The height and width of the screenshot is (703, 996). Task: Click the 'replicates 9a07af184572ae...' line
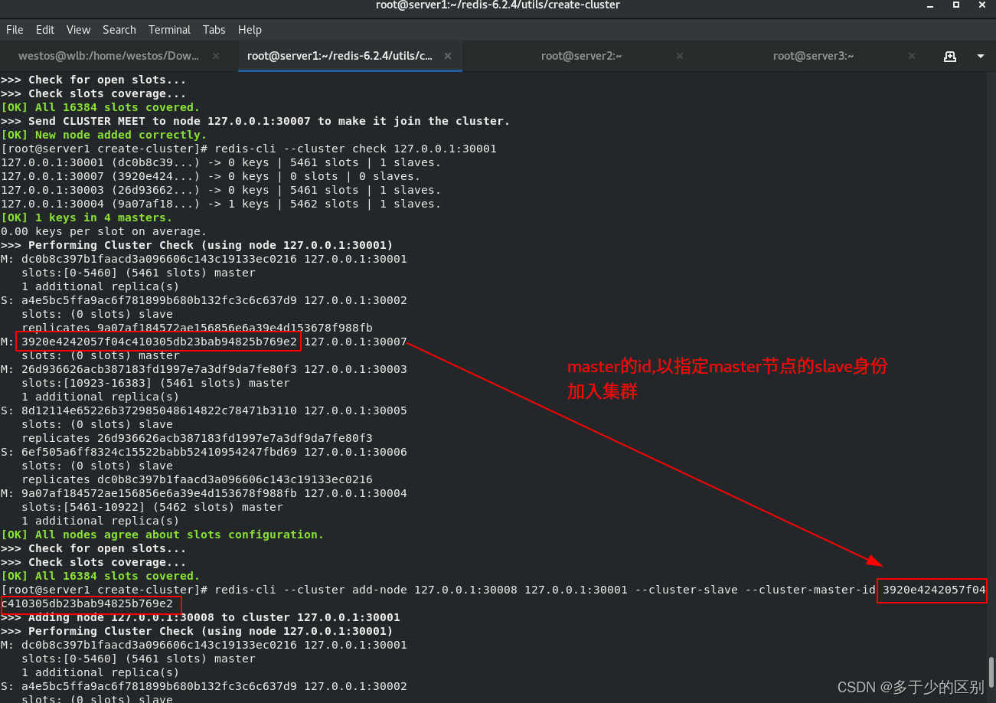click(x=197, y=328)
